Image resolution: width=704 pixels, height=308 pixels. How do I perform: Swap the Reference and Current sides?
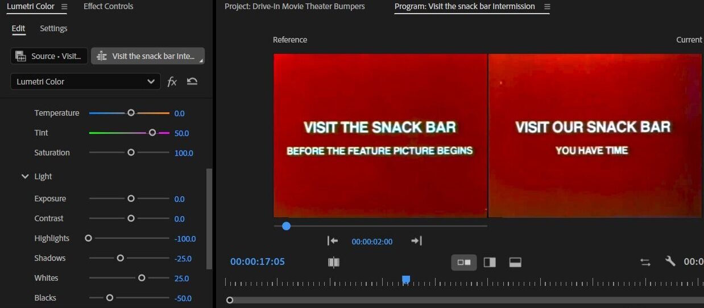(645, 262)
